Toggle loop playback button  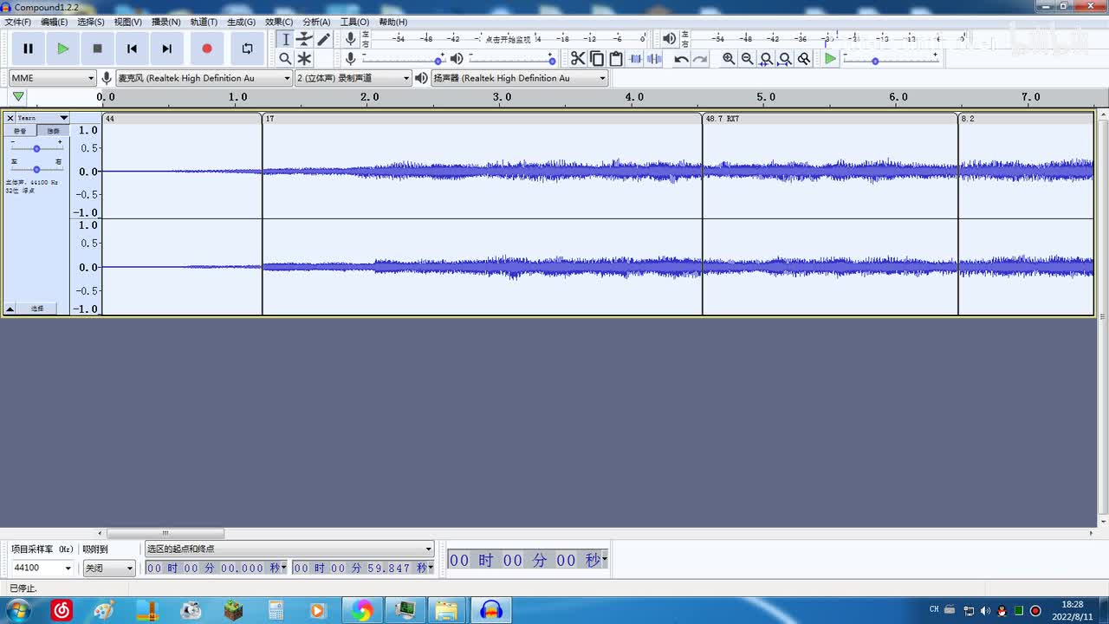click(247, 49)
